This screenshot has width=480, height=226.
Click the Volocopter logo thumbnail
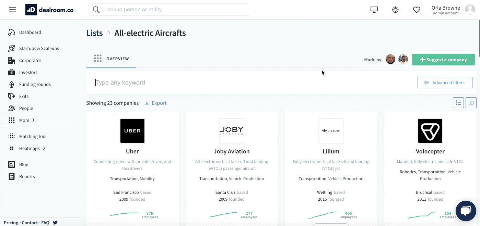(x=430, y=131)
